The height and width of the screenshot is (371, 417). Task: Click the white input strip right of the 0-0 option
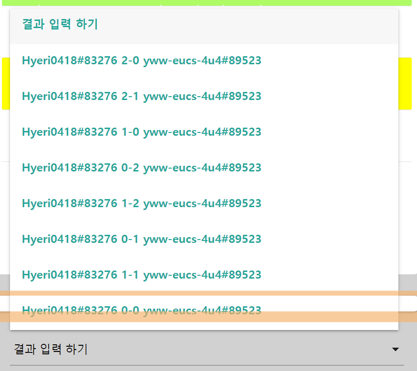tap(407, 303)
